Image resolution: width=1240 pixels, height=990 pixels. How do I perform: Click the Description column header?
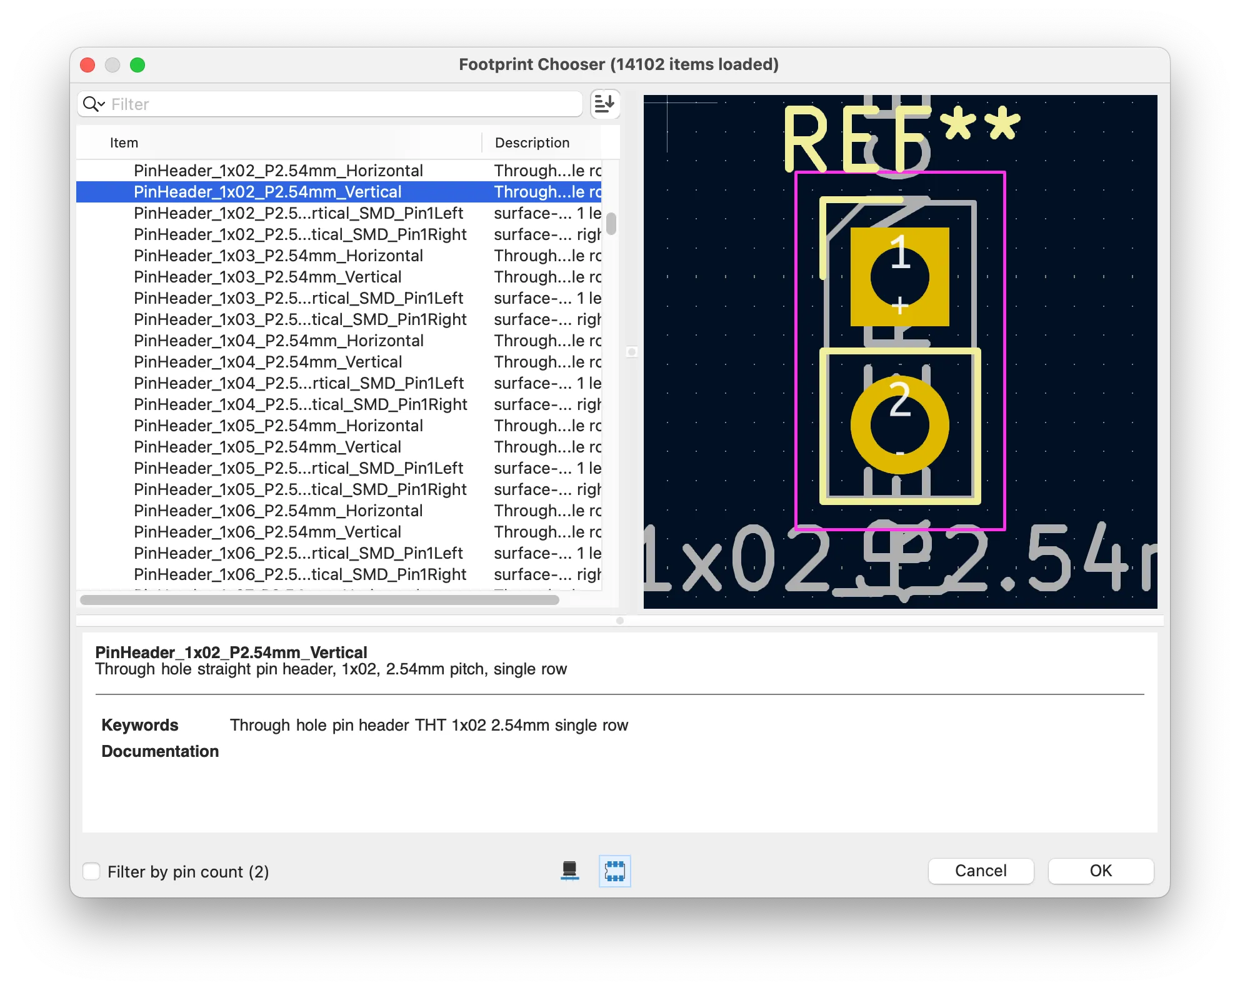[x=542, y=142]
